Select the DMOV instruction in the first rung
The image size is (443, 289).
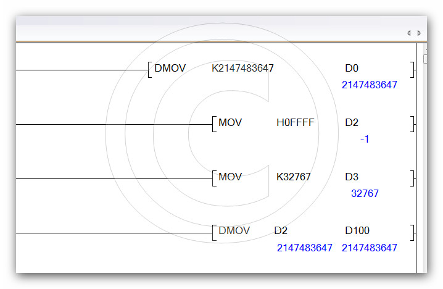click(170, 68)
